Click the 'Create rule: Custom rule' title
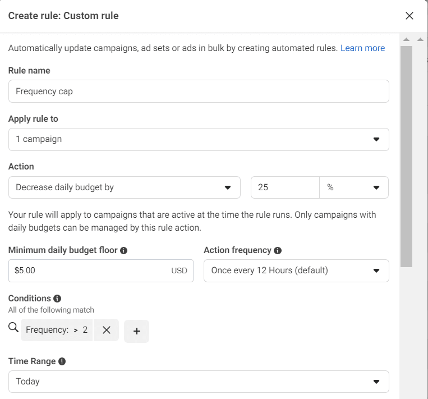The height and width of the screenshot is (399, 428). click(63, 16)
